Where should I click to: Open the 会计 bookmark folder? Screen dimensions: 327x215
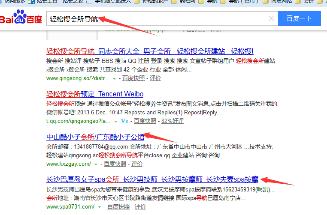point(305,1)
